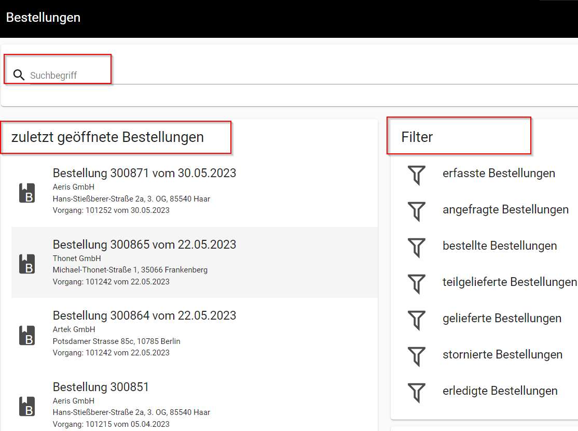
Task: Click the magnifier search icon
Action: (x=19, y=75)
